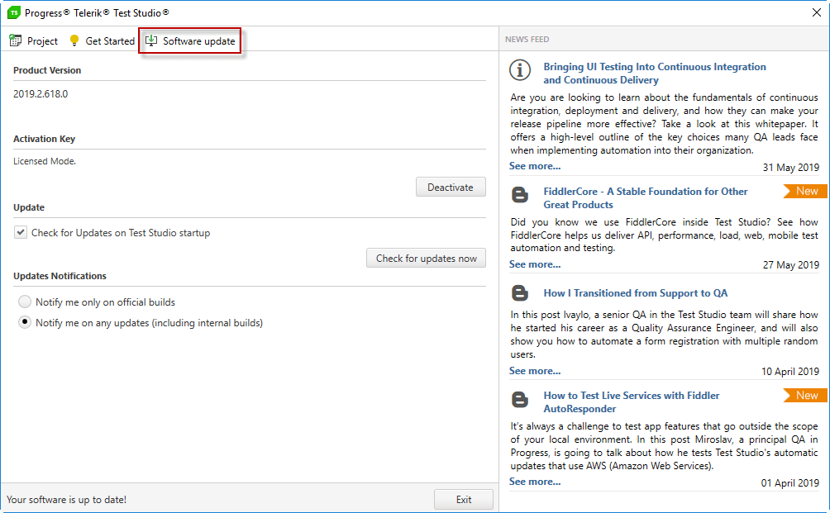Open Bringing UI Testing Into Continuous Integration article
Viewport: 830px width, 513px height.
pos(654,73)
